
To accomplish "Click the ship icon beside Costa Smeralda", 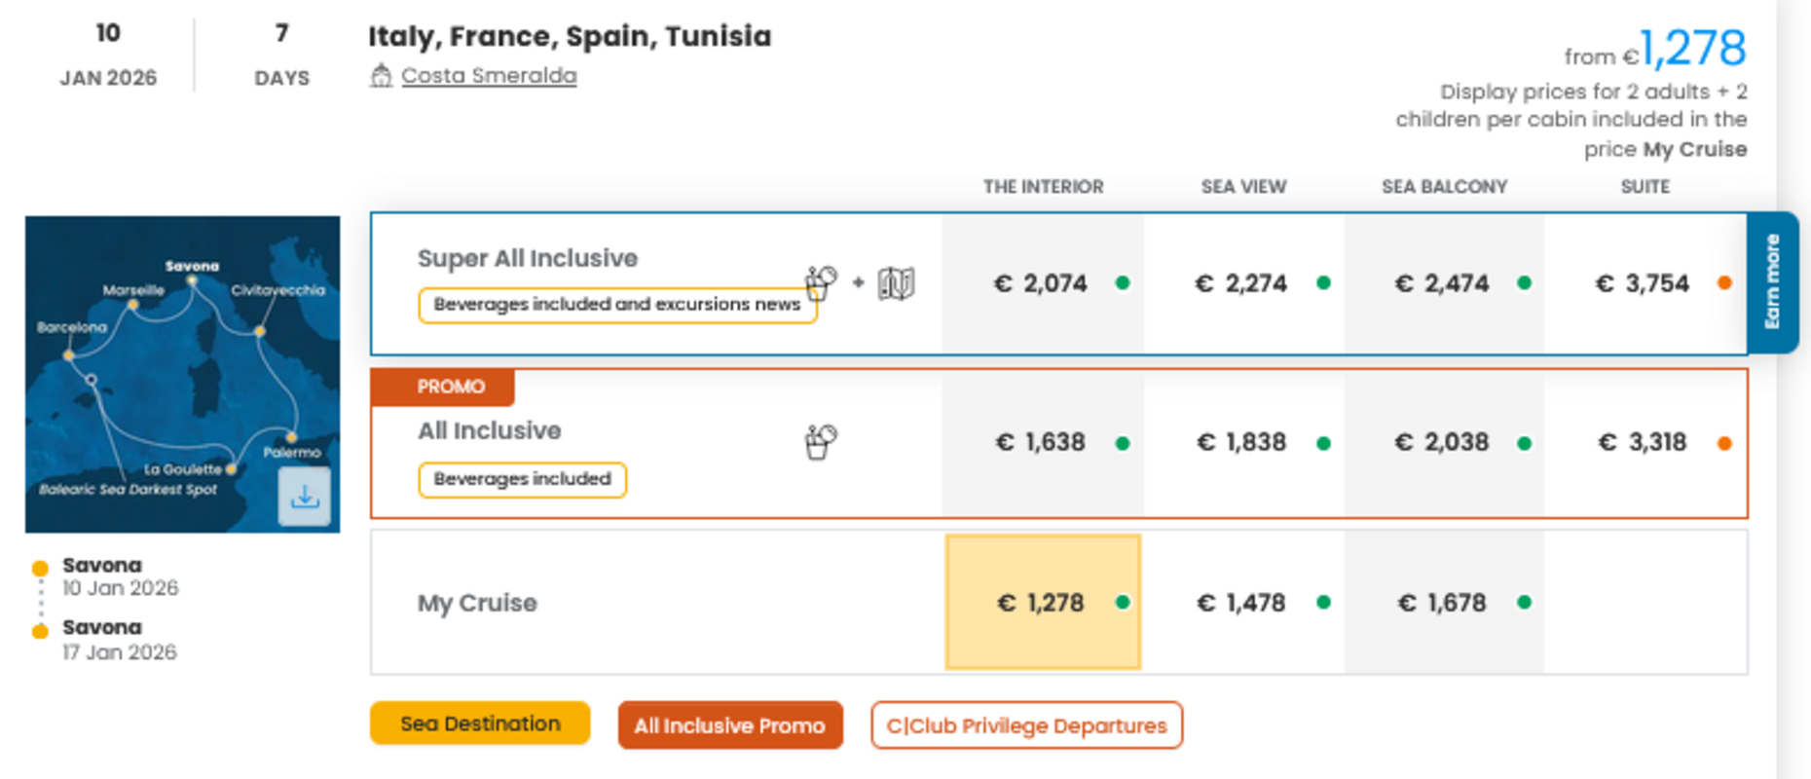I will 384,75.
